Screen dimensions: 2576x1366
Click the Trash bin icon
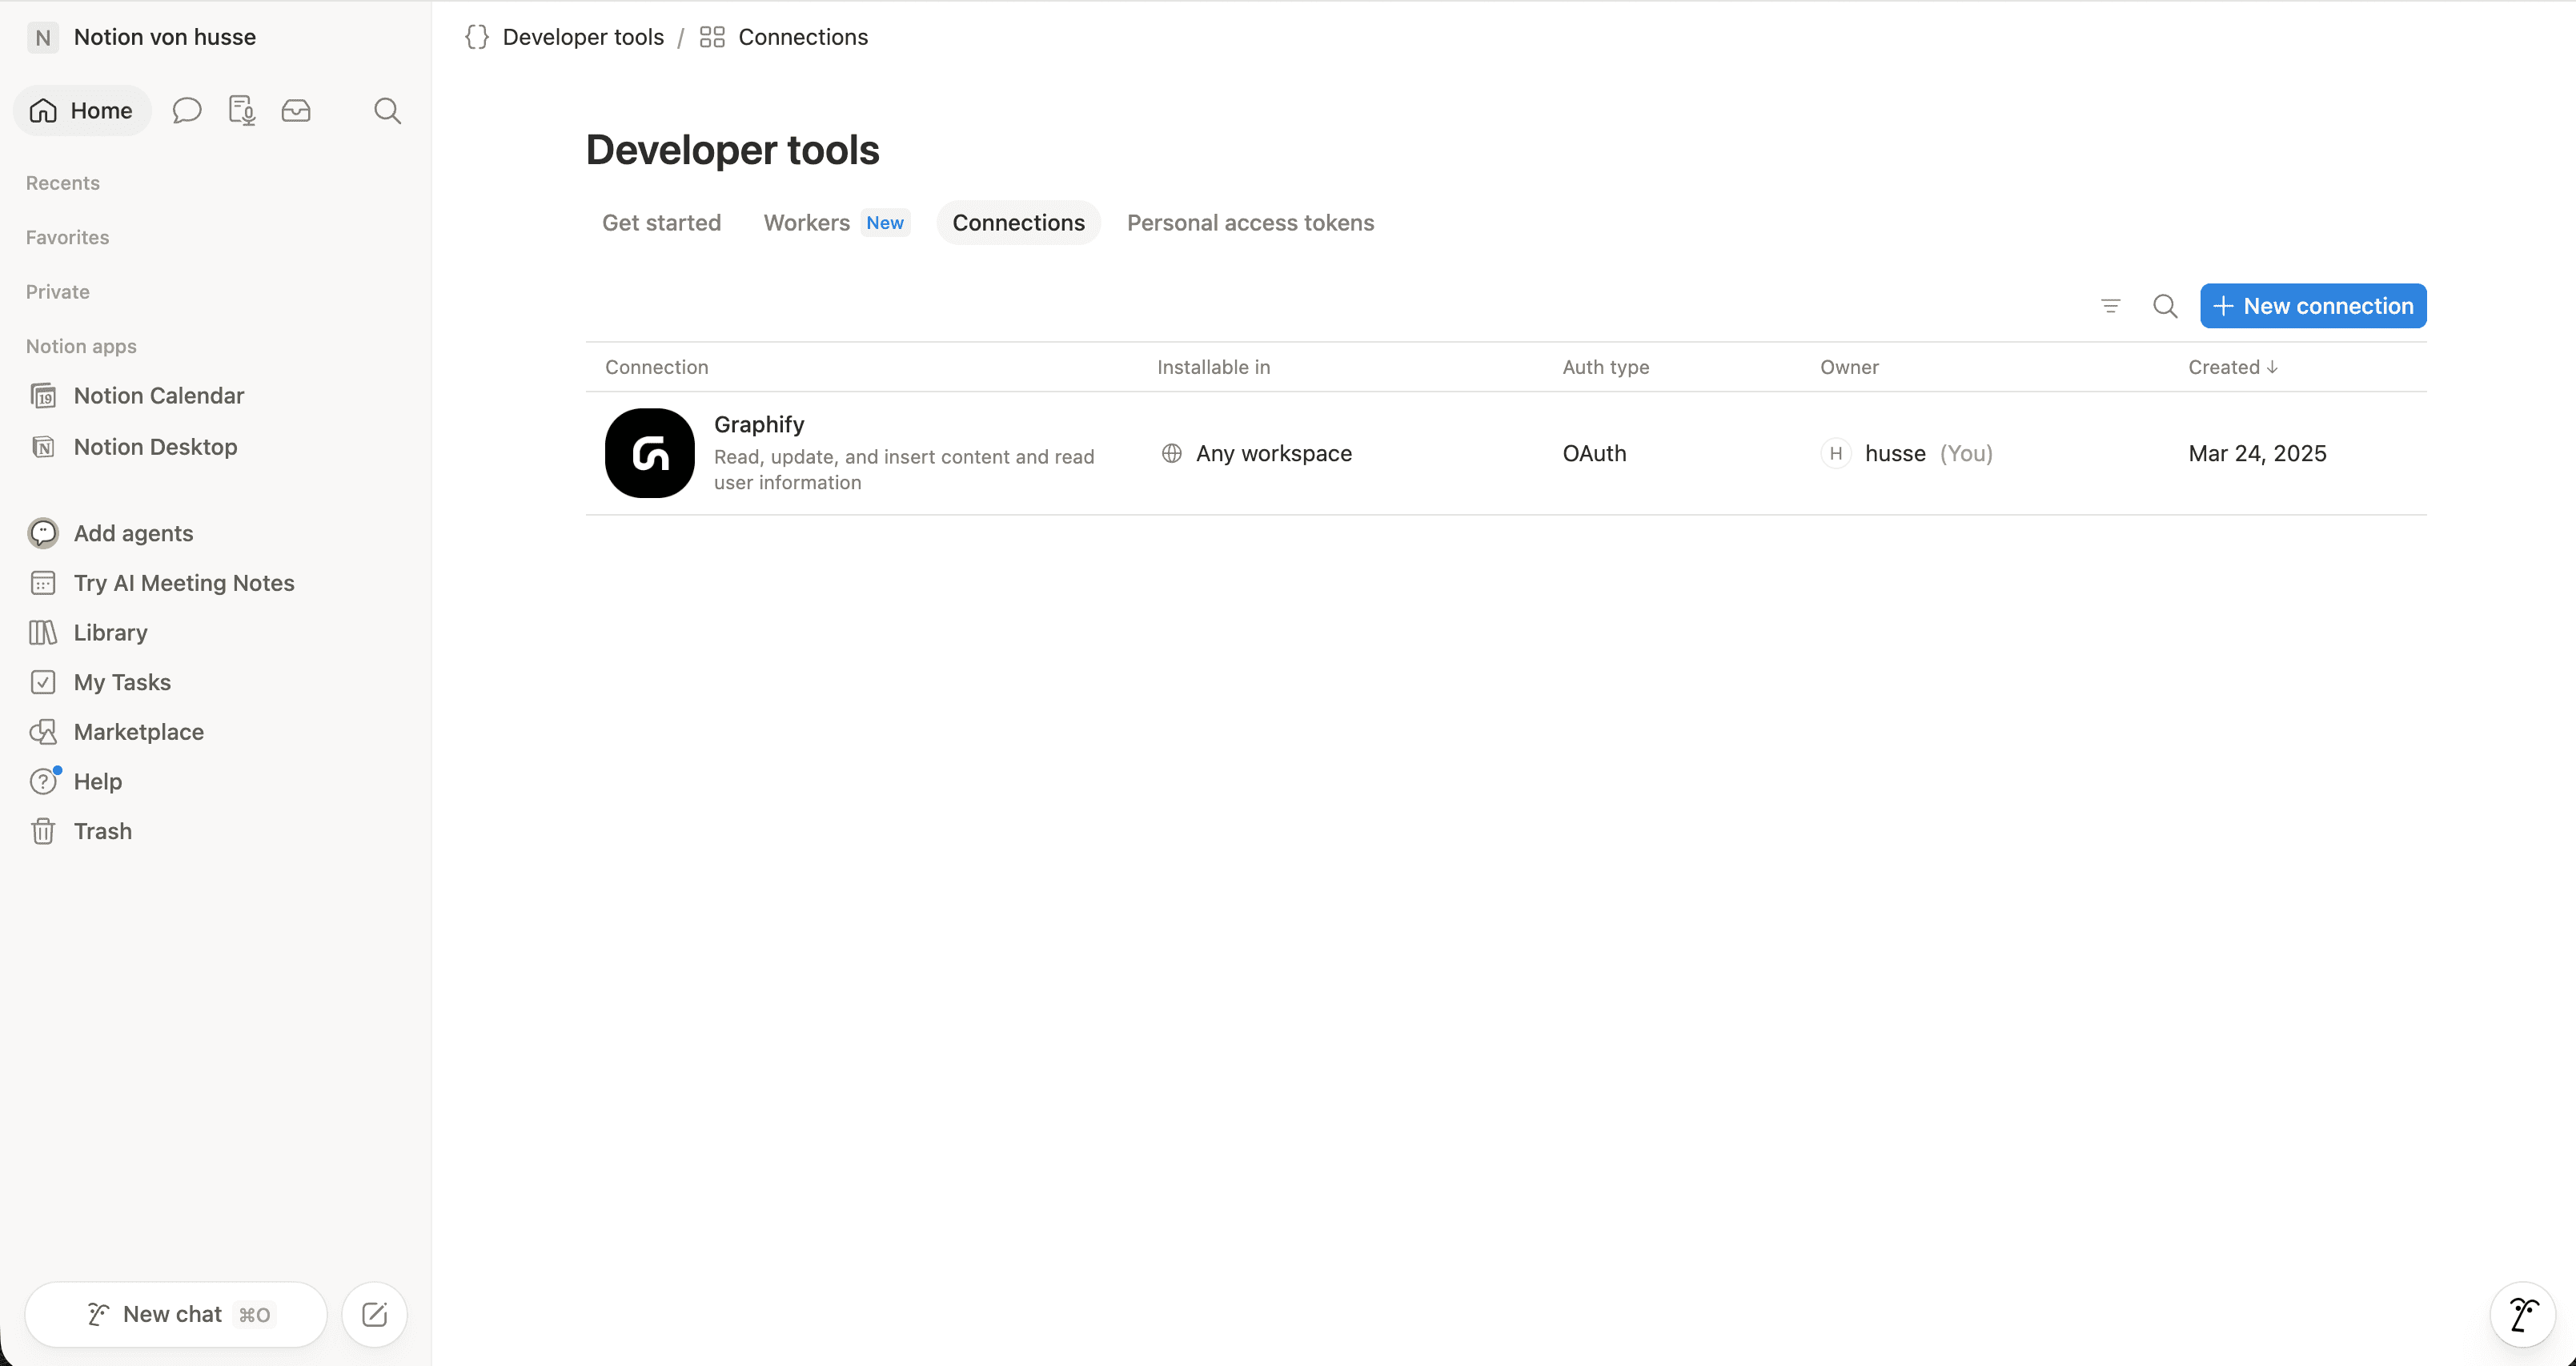point(43,831)
